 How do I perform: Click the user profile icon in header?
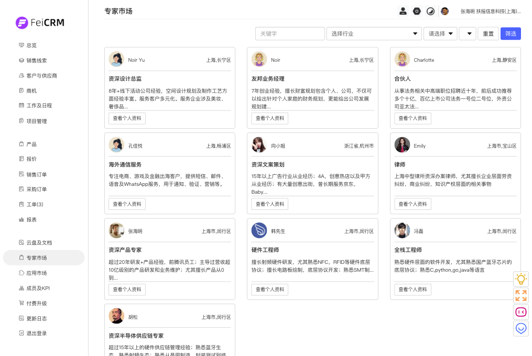[x=403, y=11]
